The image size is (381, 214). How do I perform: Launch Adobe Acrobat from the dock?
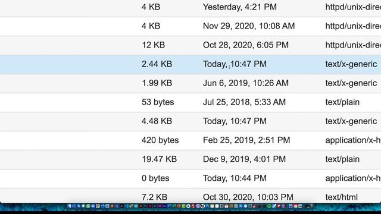tap(121, 206)
